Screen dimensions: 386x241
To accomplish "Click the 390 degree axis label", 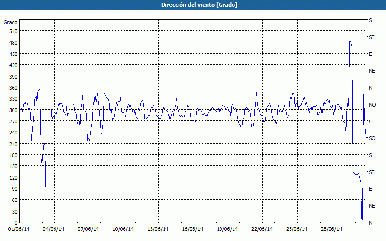I will (x=14, y=77).
